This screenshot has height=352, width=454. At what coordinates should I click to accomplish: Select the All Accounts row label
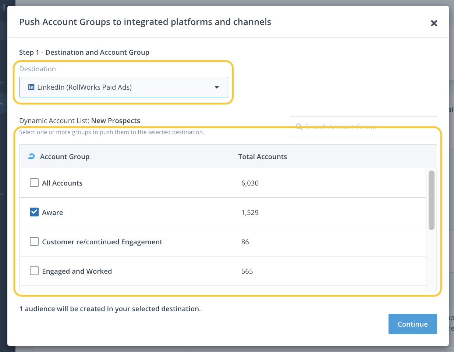tap(62, 183)
